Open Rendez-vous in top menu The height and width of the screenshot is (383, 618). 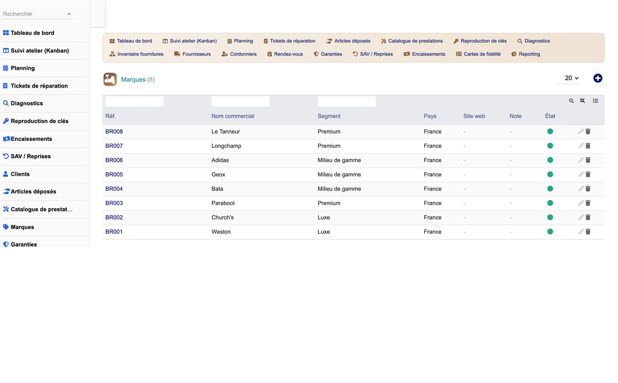click(x=285, y=54)
